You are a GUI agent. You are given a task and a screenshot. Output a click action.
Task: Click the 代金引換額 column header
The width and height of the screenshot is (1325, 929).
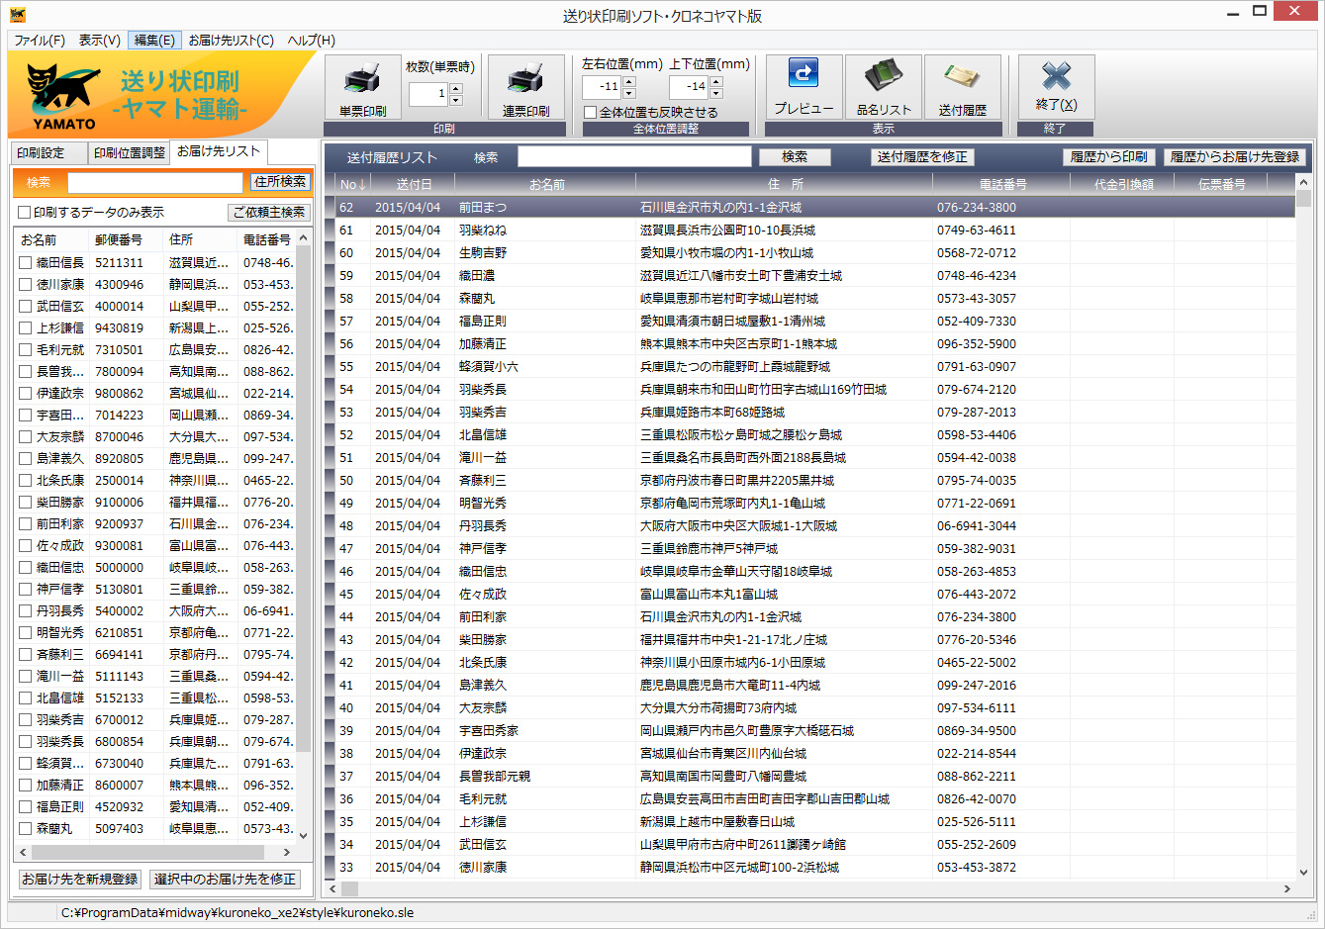point(1123,184)
